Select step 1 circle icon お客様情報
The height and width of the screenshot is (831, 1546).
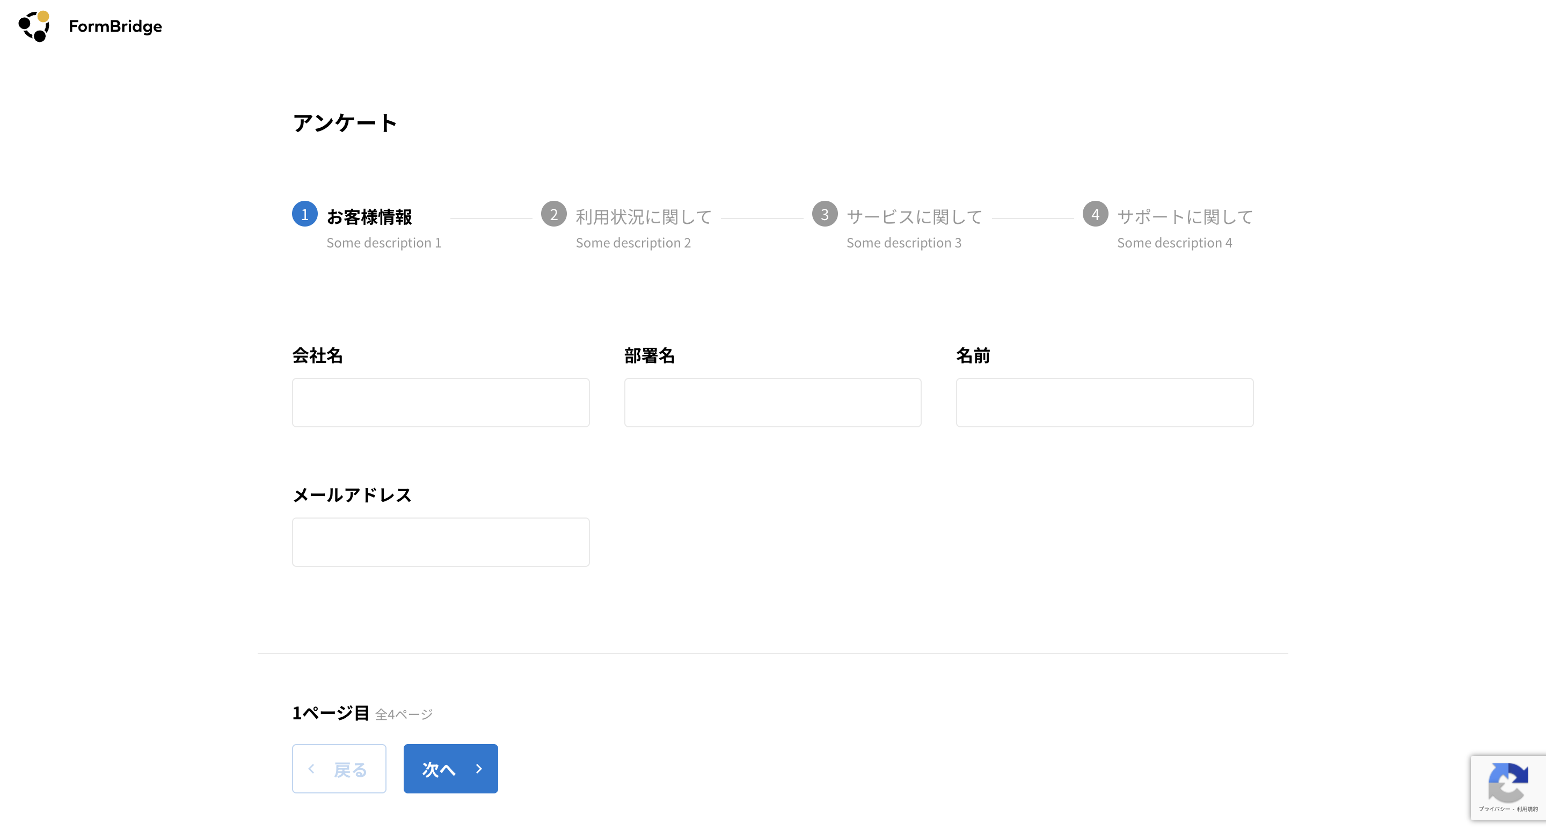pyautogui.click(x=305, y=214)
